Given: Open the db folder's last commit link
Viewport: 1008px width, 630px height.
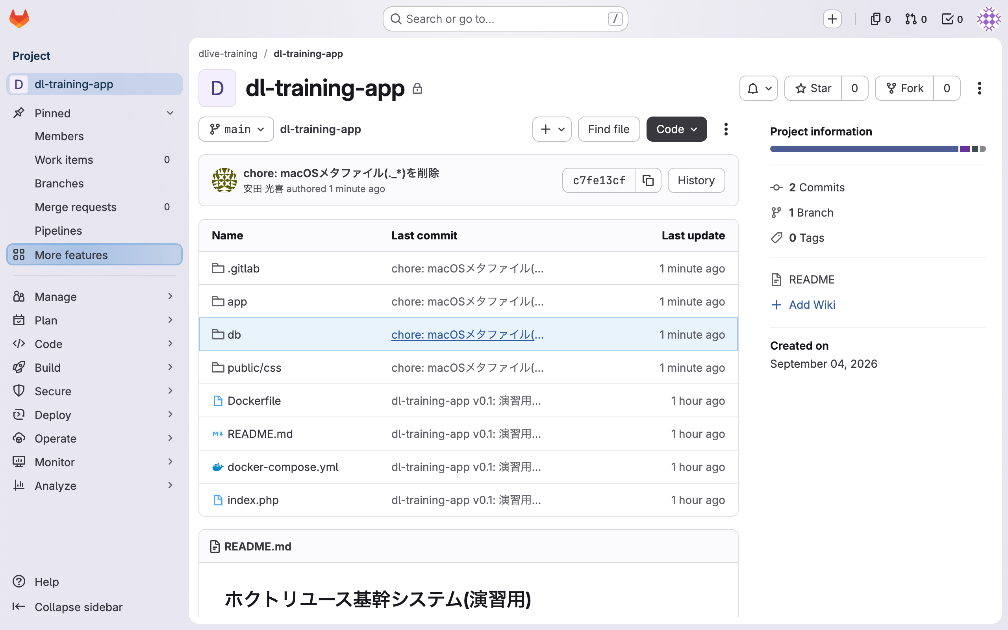Looking at the screenshot, I should pyautogui.click(x=467, y=335).
